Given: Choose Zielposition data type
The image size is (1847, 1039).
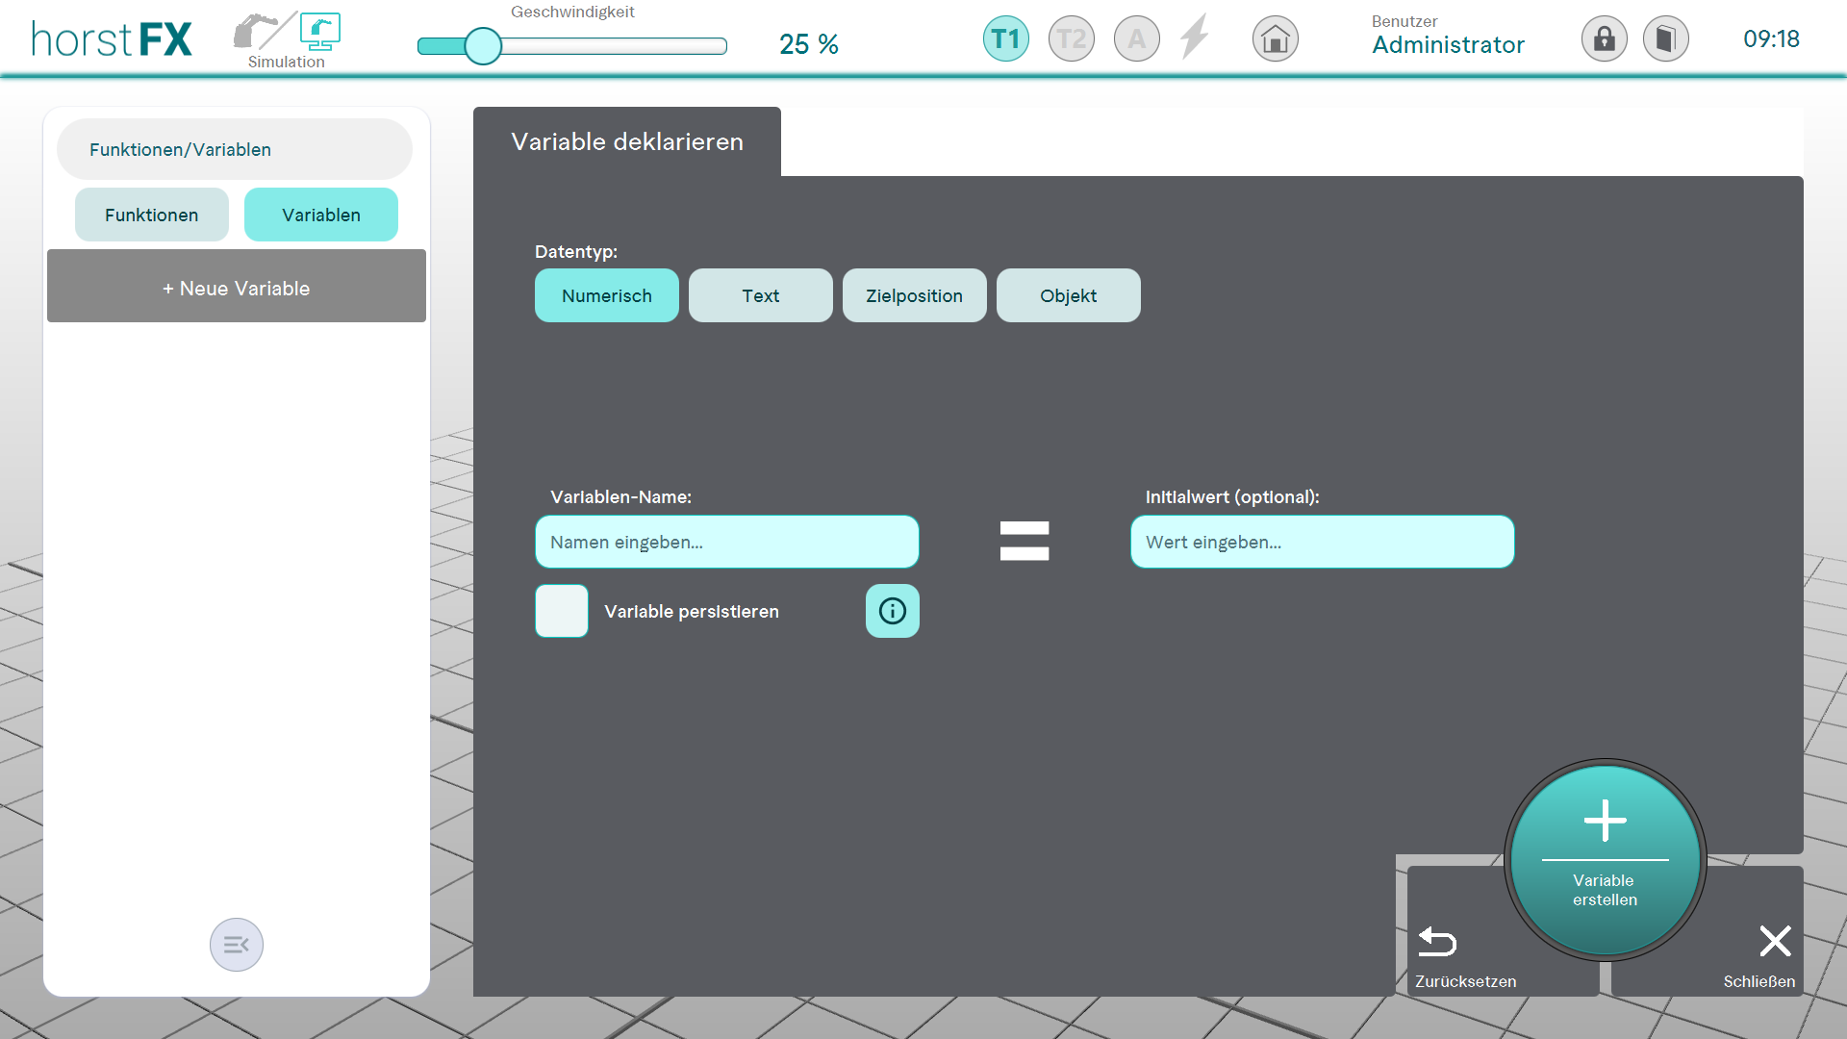Looking at the screenshot, I should tap(914, 295).
